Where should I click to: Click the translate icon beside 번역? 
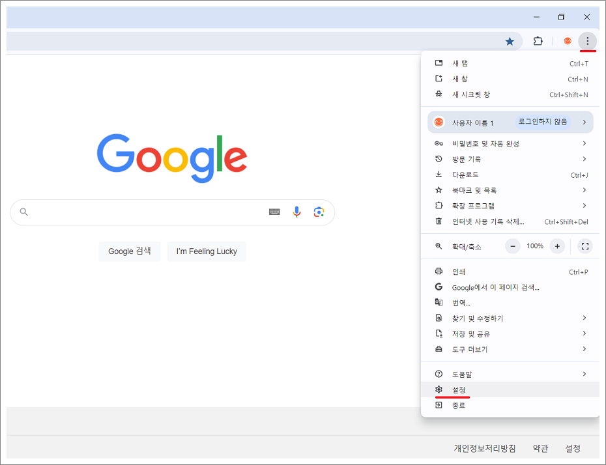pyautogui.click(x=439, y=302)
